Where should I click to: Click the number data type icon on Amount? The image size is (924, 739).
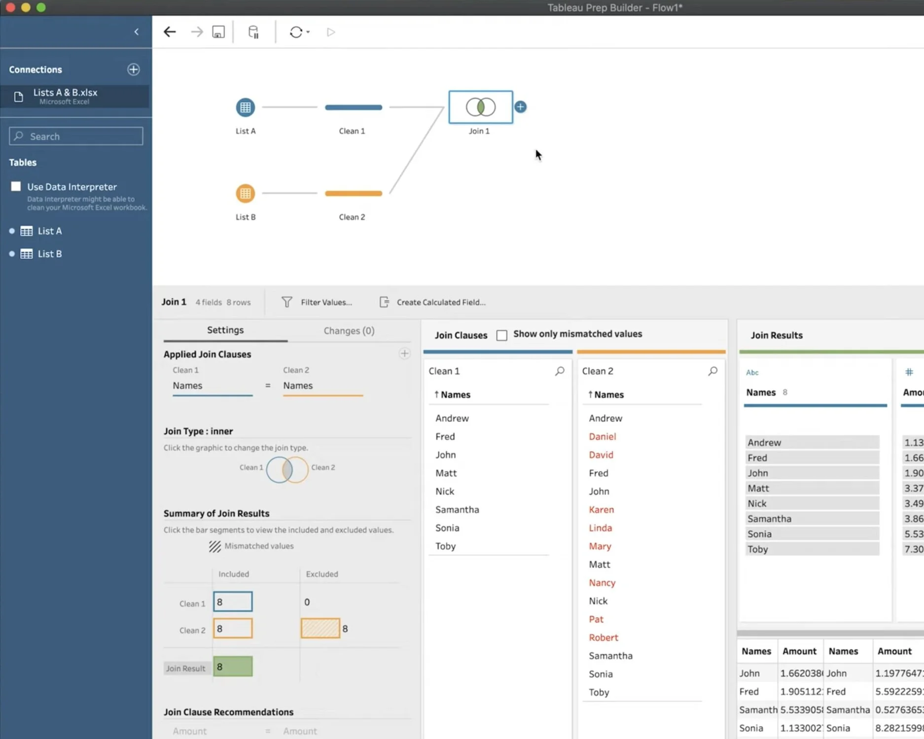(909, 372)
